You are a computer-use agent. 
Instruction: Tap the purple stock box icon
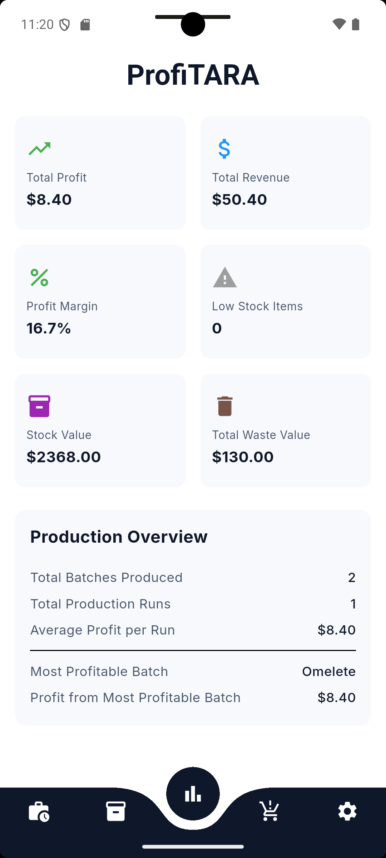point(39,406)
